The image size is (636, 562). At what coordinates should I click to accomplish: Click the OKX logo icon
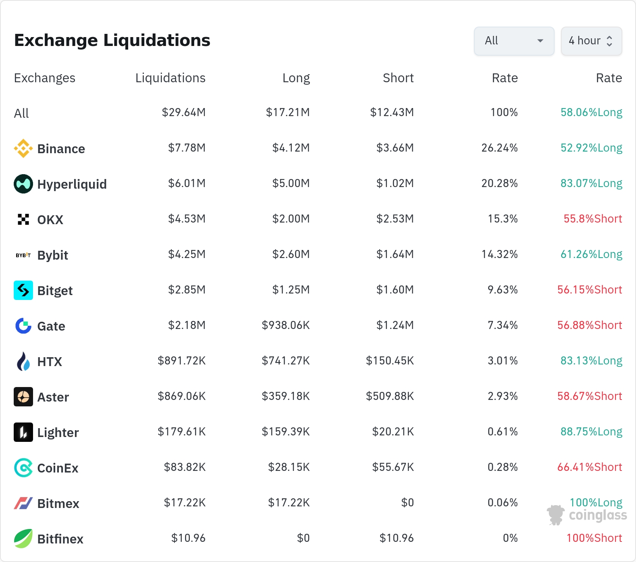pyautogui.click(x=23, y=219)
